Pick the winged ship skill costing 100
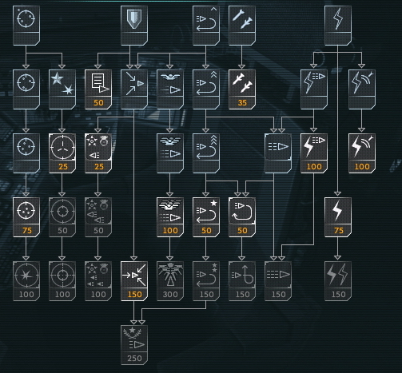This screenshot has height=373, width=402. click(x=170, y=217)
